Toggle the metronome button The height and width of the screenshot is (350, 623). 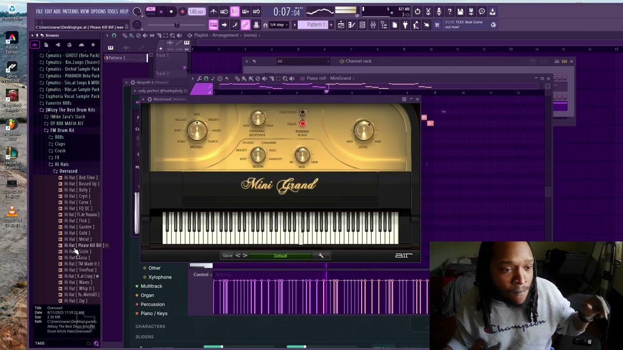[213, 11]
